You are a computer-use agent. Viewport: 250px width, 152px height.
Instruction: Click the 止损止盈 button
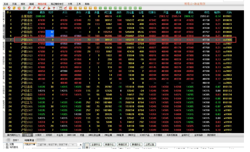pos(150,144)
